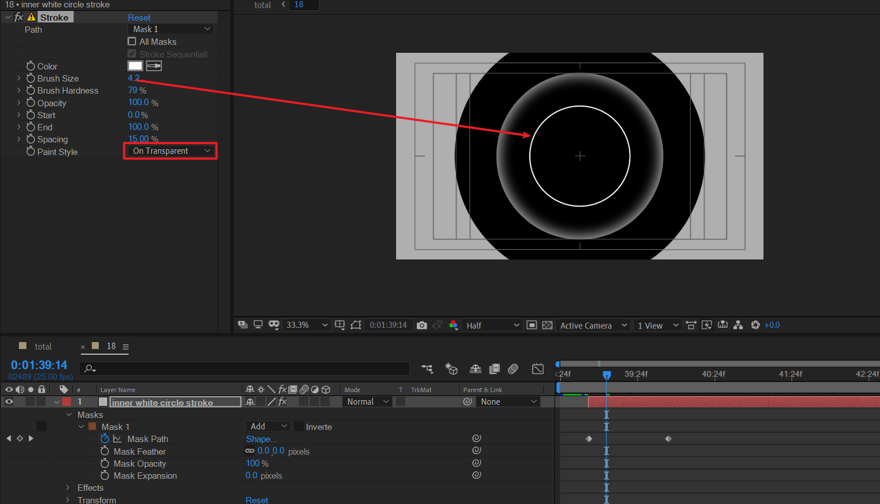Toggle the Add keyframe diamond for Mask Path

pos(20,439)
